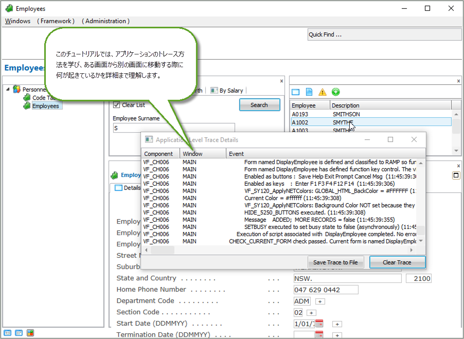Open prompt plus button beside Start Date
Viewport: 464px width, 339px height.
pyautogui.click(x=337, y=324)
